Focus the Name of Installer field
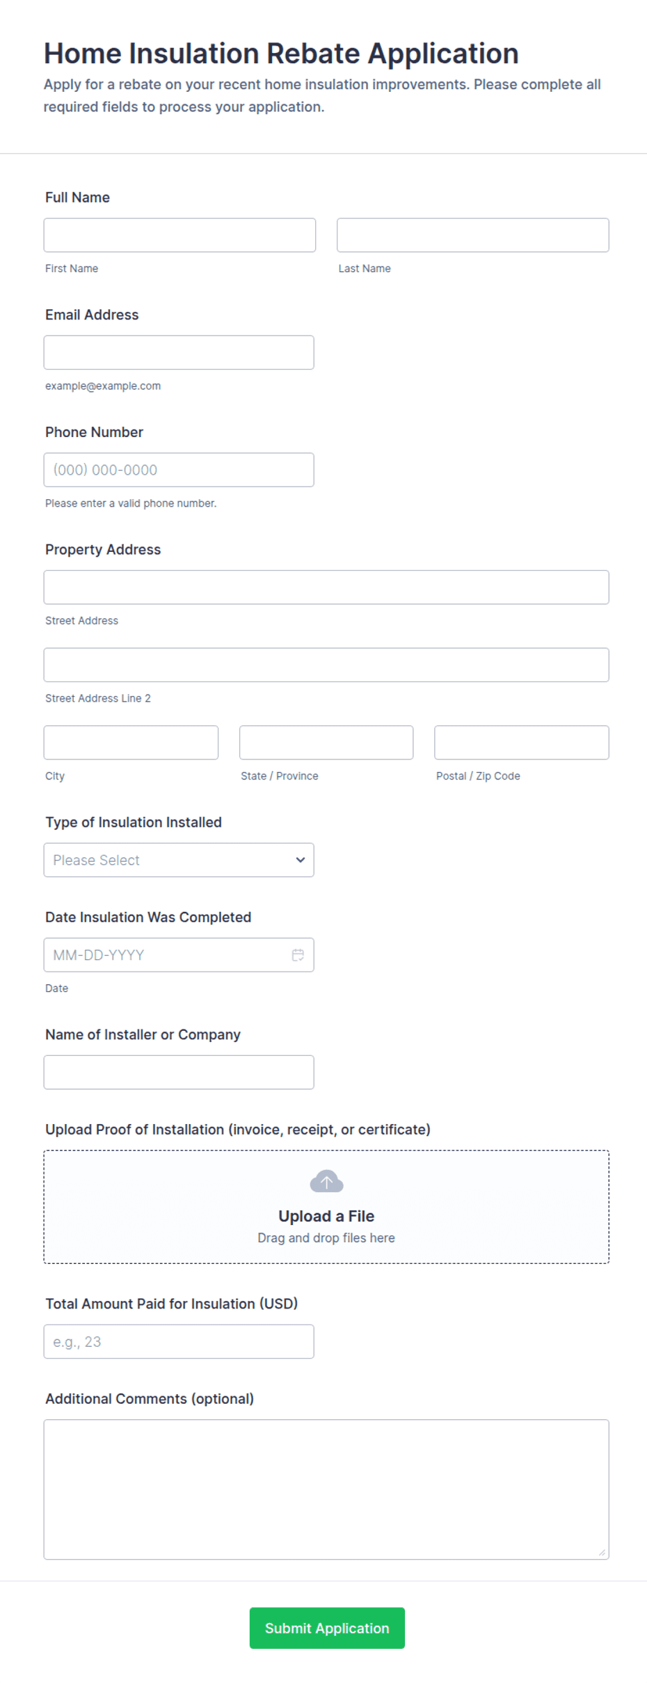Image resolution: width=647 pixels, height=1683 pixels. coord(179,1073)
